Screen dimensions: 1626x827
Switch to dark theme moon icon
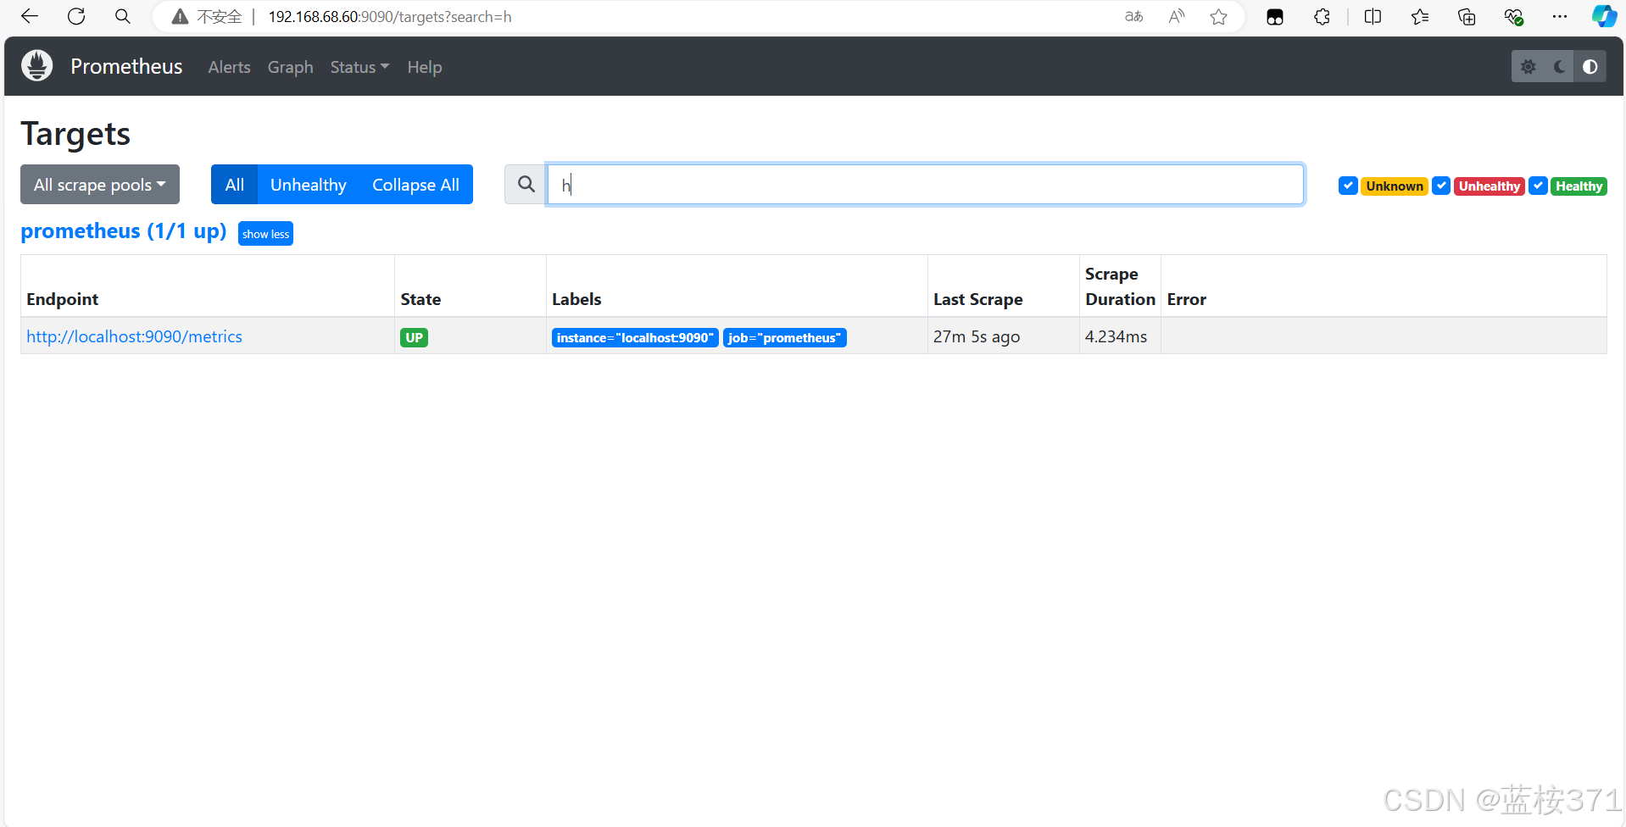pyautogui.click(x=1559, y=66)
